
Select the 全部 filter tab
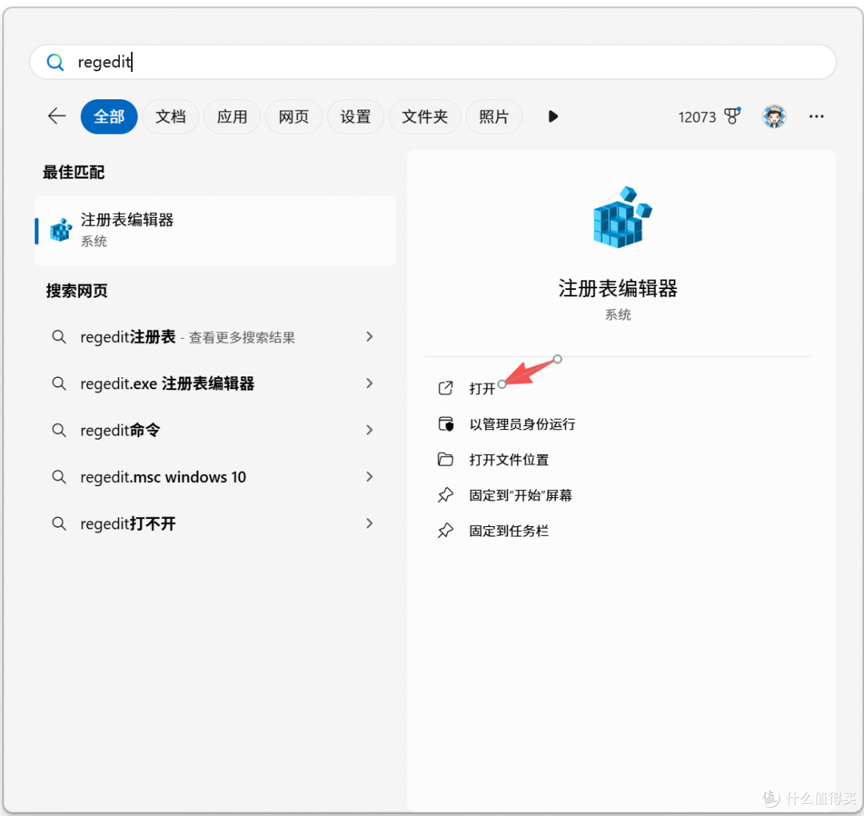click(109, 116)
